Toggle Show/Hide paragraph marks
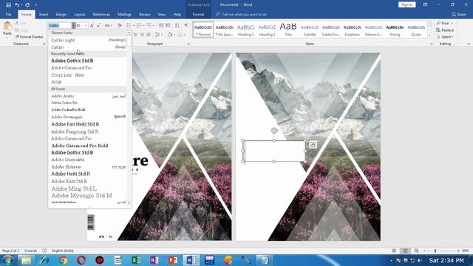 [x=186, y=26]
